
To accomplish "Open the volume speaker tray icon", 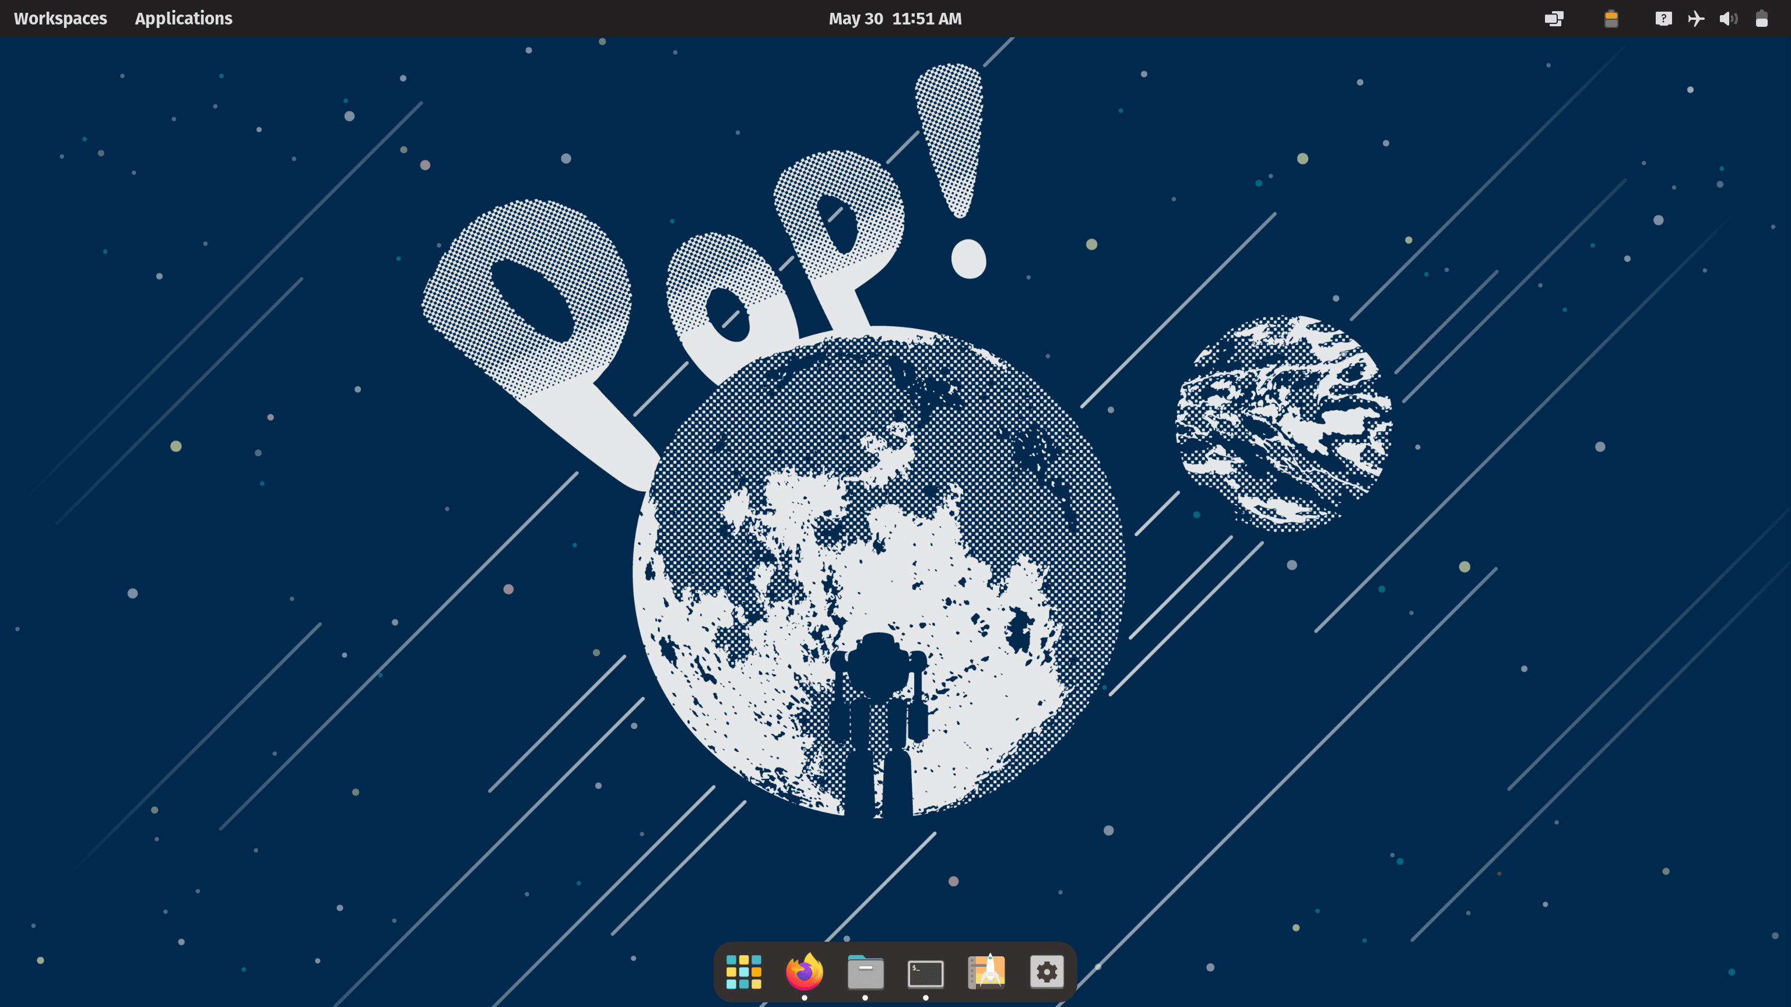I will 1729,19.
